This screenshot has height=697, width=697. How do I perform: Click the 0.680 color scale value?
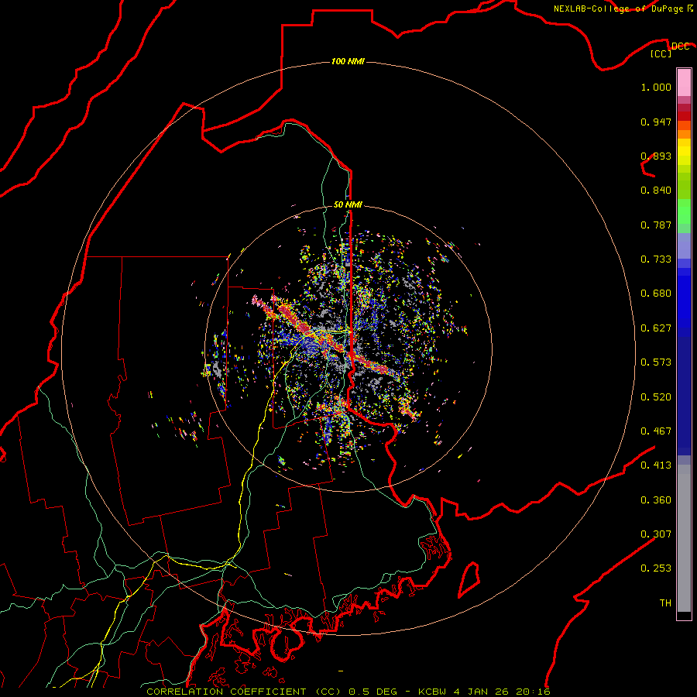tap(656, 294)
